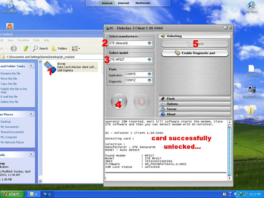Go to My Computer link
Viewport: 264px width, 198px height.
pos(9,137)
